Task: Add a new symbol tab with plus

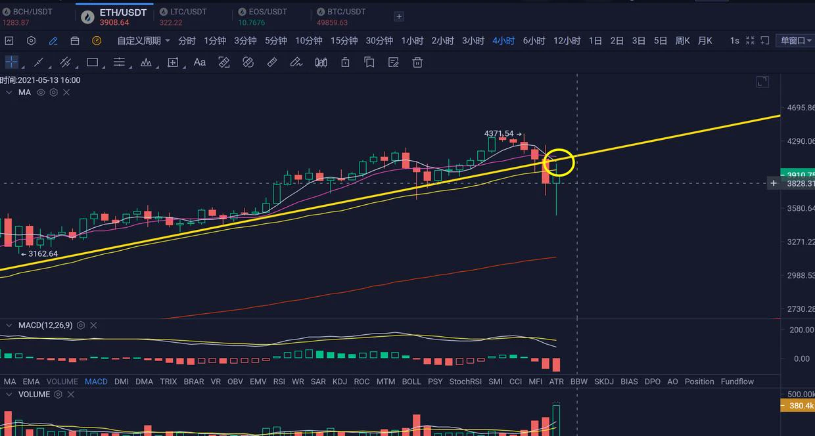Action: pos(399,16)
